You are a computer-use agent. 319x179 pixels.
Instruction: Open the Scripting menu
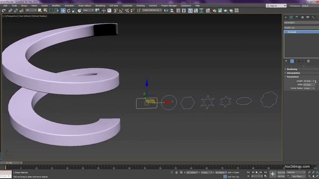[x=141, y=5]
